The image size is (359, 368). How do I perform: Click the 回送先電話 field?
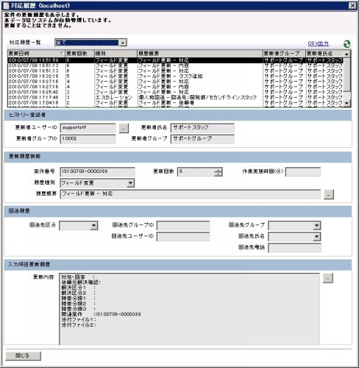click(294, 247)
